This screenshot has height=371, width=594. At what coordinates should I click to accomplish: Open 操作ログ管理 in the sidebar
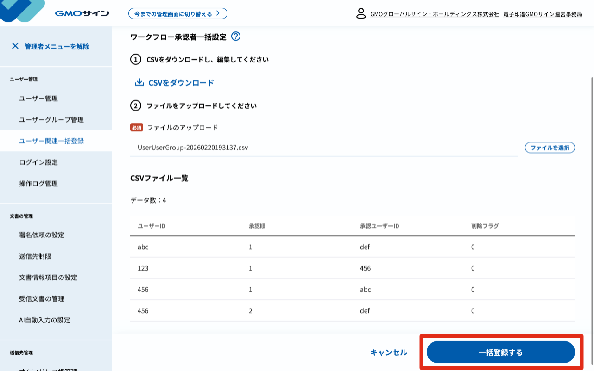coord(38,184)
